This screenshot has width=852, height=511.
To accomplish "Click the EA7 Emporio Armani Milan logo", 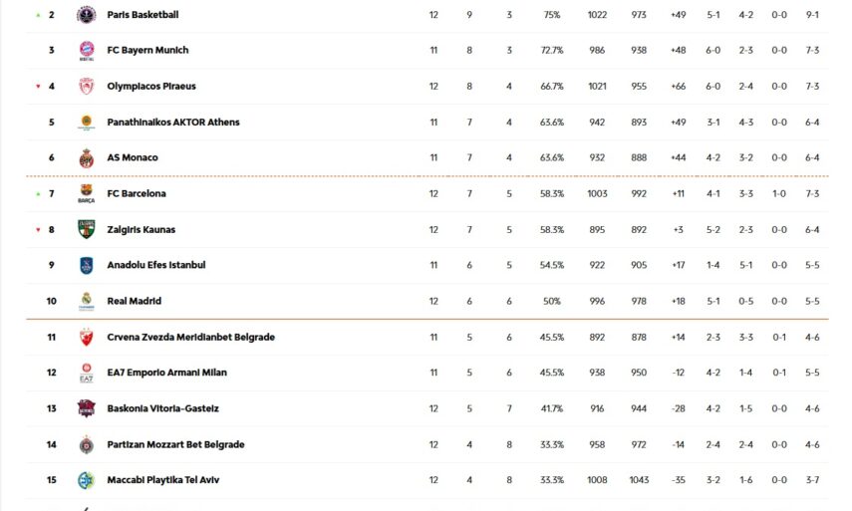I will tap(86, 374).
